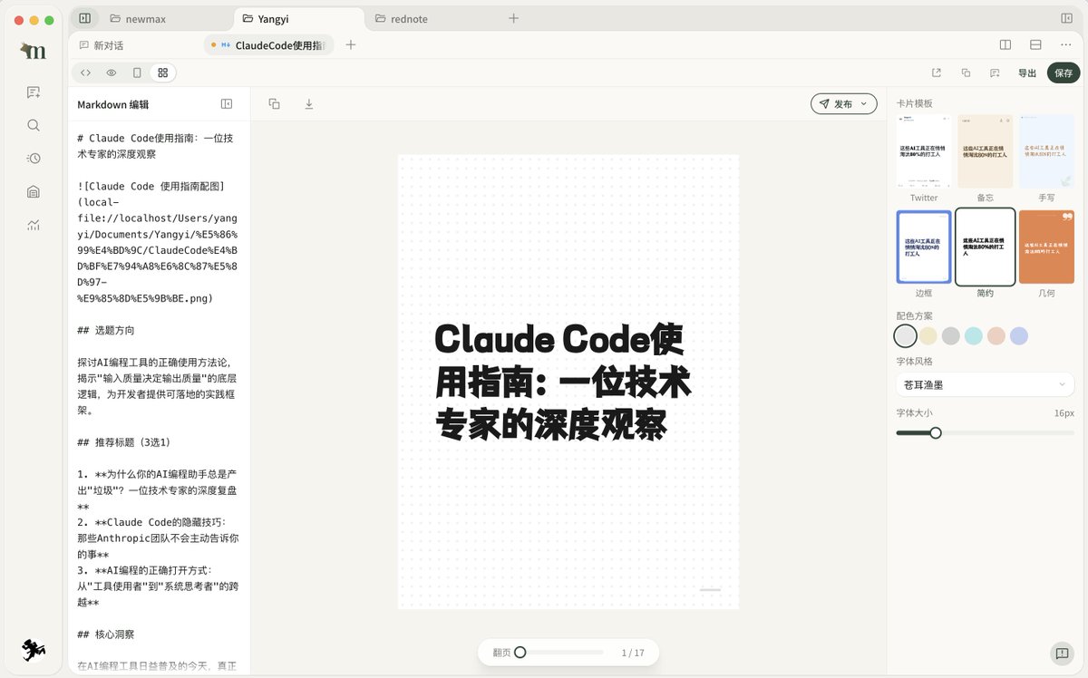Open the 发布 publish dropdown
Screen dimensions: 1088x678
click(843, 104)
